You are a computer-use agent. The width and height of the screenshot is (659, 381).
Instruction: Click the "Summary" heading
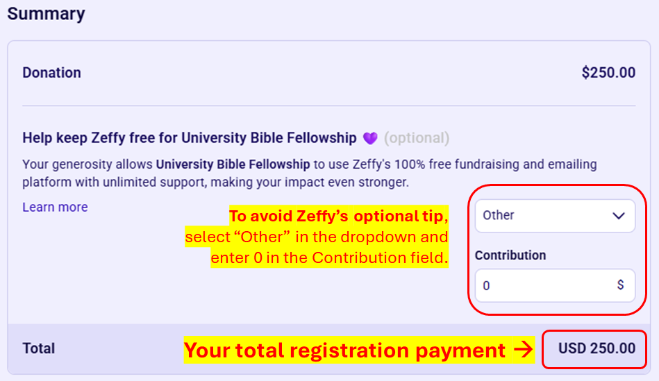coord(46,14)
